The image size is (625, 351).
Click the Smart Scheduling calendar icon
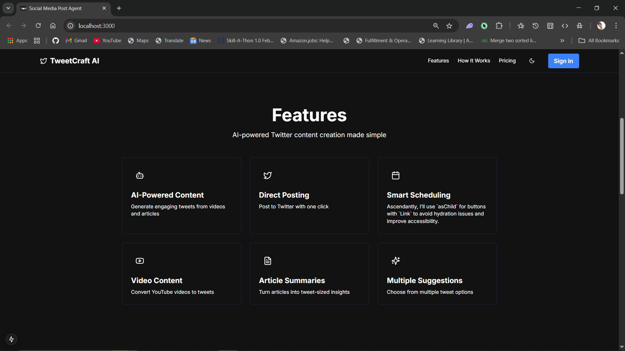[x=396, y=175]
